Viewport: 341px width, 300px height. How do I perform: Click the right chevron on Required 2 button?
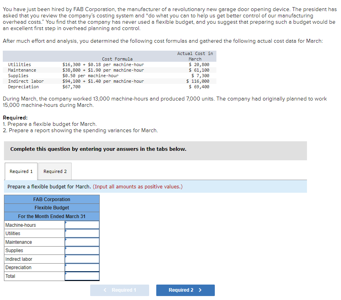click(x=200, y=290)
